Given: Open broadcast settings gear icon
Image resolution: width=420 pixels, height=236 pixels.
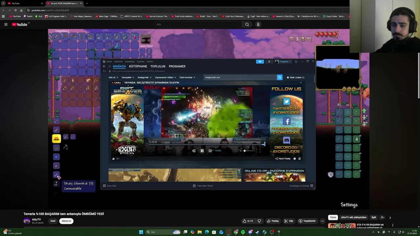Looking at the screenshot, I should click(294, 159).
